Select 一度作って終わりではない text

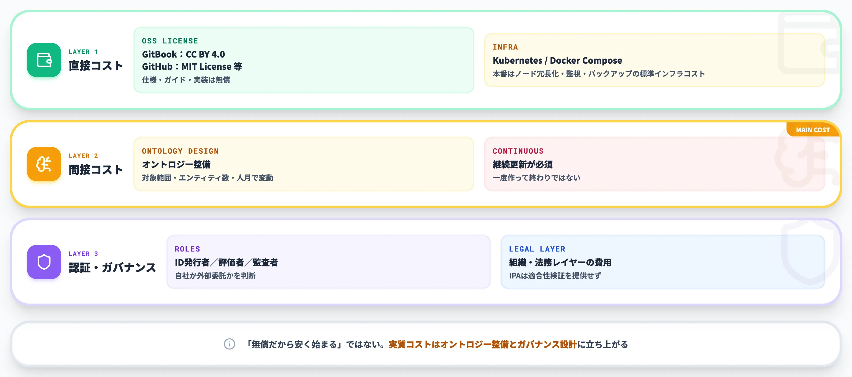point(536,177)
